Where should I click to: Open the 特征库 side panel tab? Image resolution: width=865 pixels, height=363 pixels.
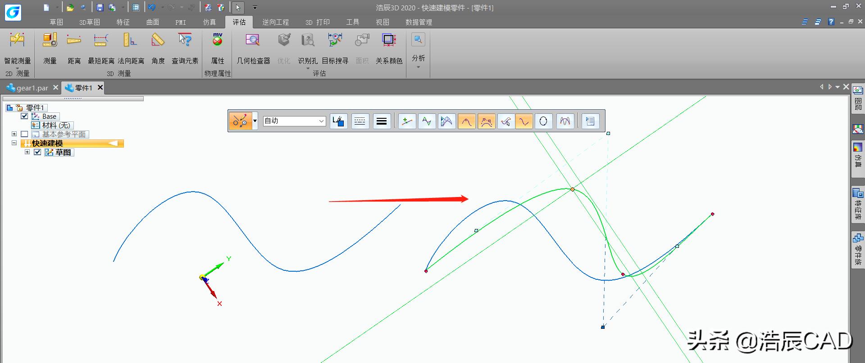857,205
